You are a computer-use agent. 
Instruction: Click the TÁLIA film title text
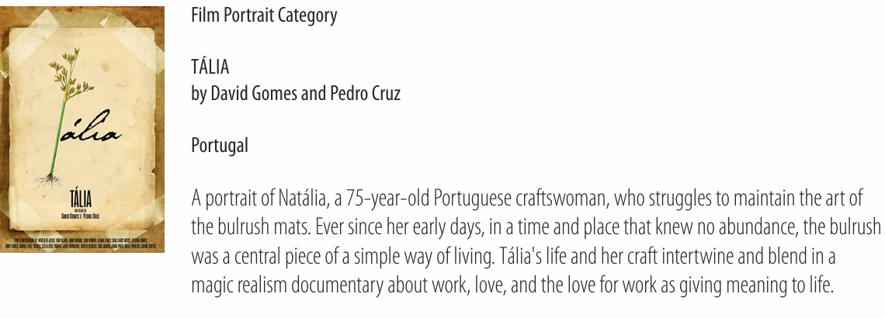(x=210, y=68)
